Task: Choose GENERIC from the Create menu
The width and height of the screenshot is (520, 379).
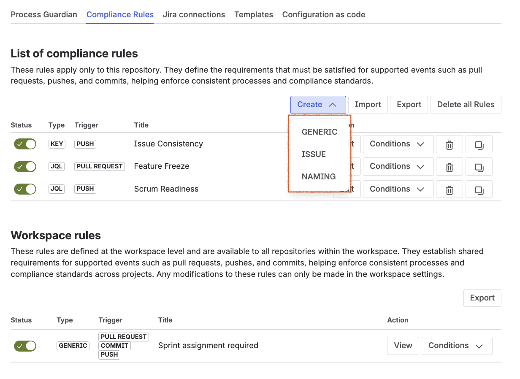Action: [320, 132]
